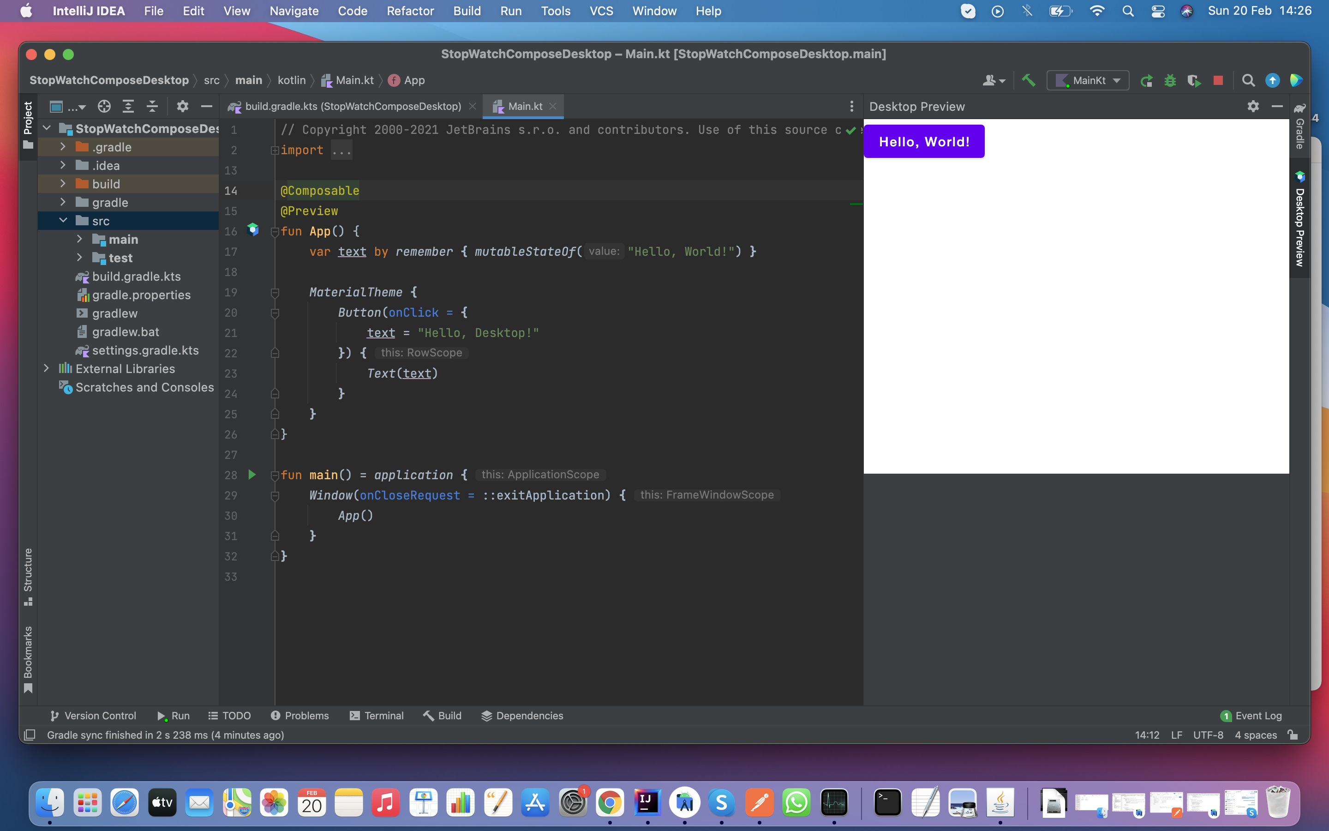The height and width of the screenshot is (831, 1329).
Task: Open the Refactor menu
Action: [410, 11]
